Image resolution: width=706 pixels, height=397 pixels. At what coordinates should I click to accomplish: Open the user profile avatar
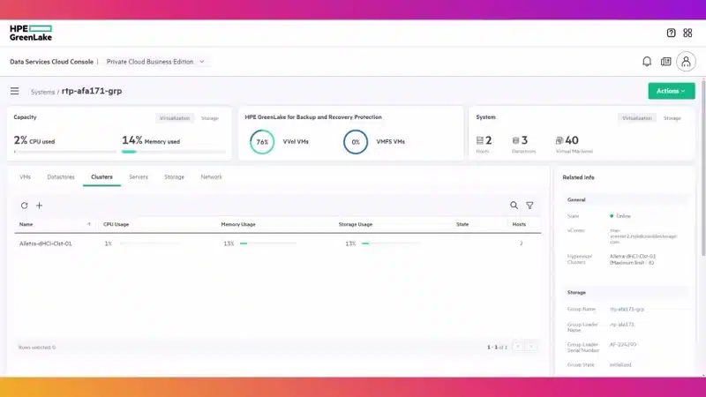[686, 62]
